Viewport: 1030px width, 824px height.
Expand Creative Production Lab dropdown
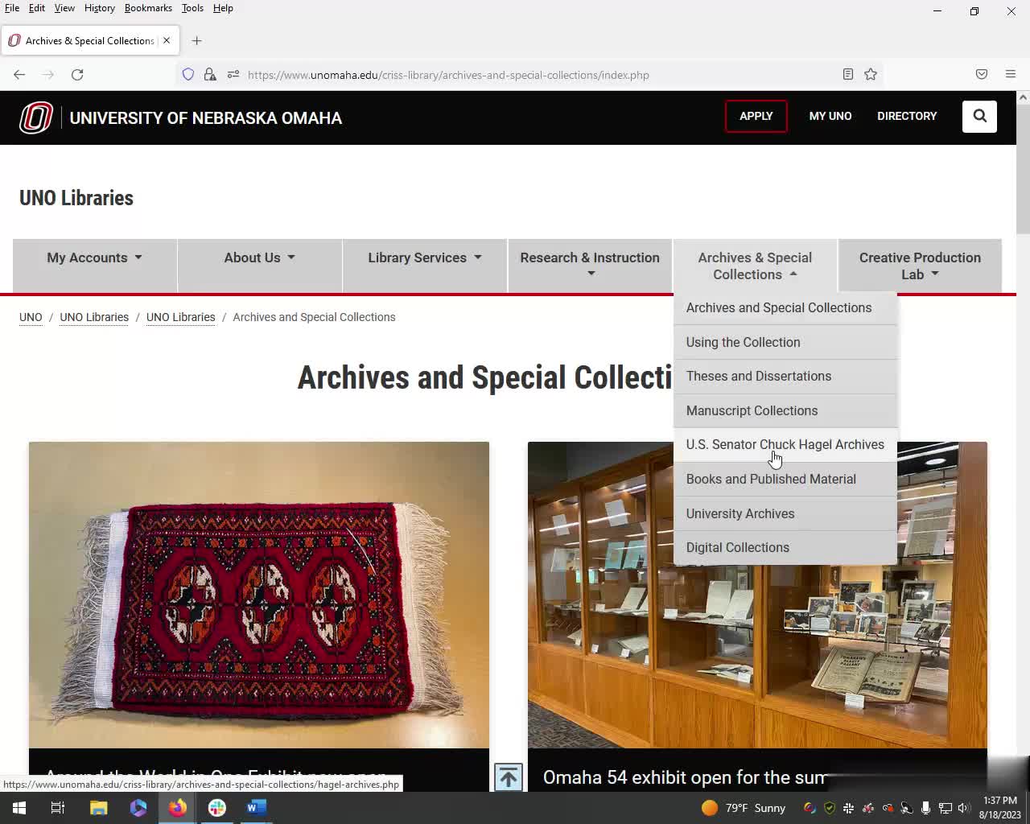[920, 266]
